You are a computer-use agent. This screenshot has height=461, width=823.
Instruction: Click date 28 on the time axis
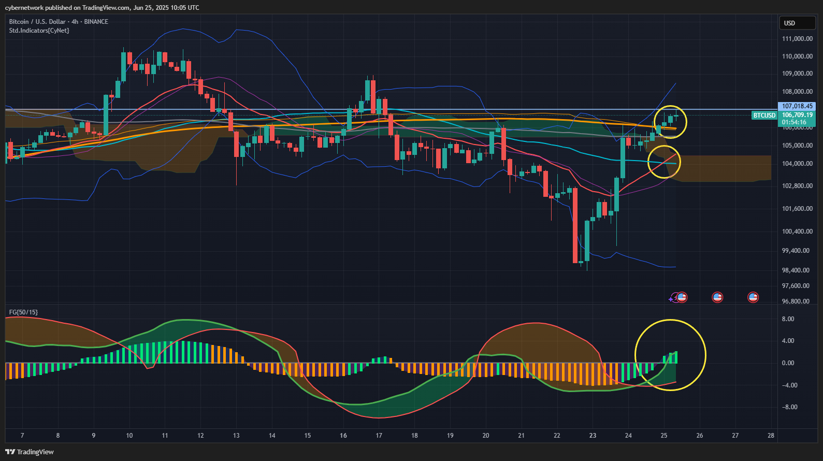[x=771, y=436]
